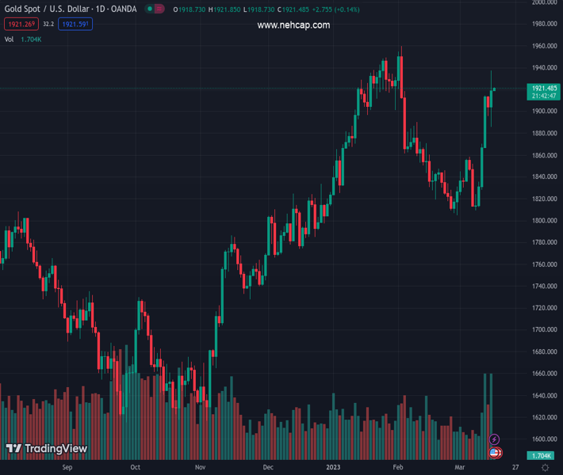This screenshot has height=475, width=563.
Task: Click the spread value 32.2 between prices
Action: 48,25
